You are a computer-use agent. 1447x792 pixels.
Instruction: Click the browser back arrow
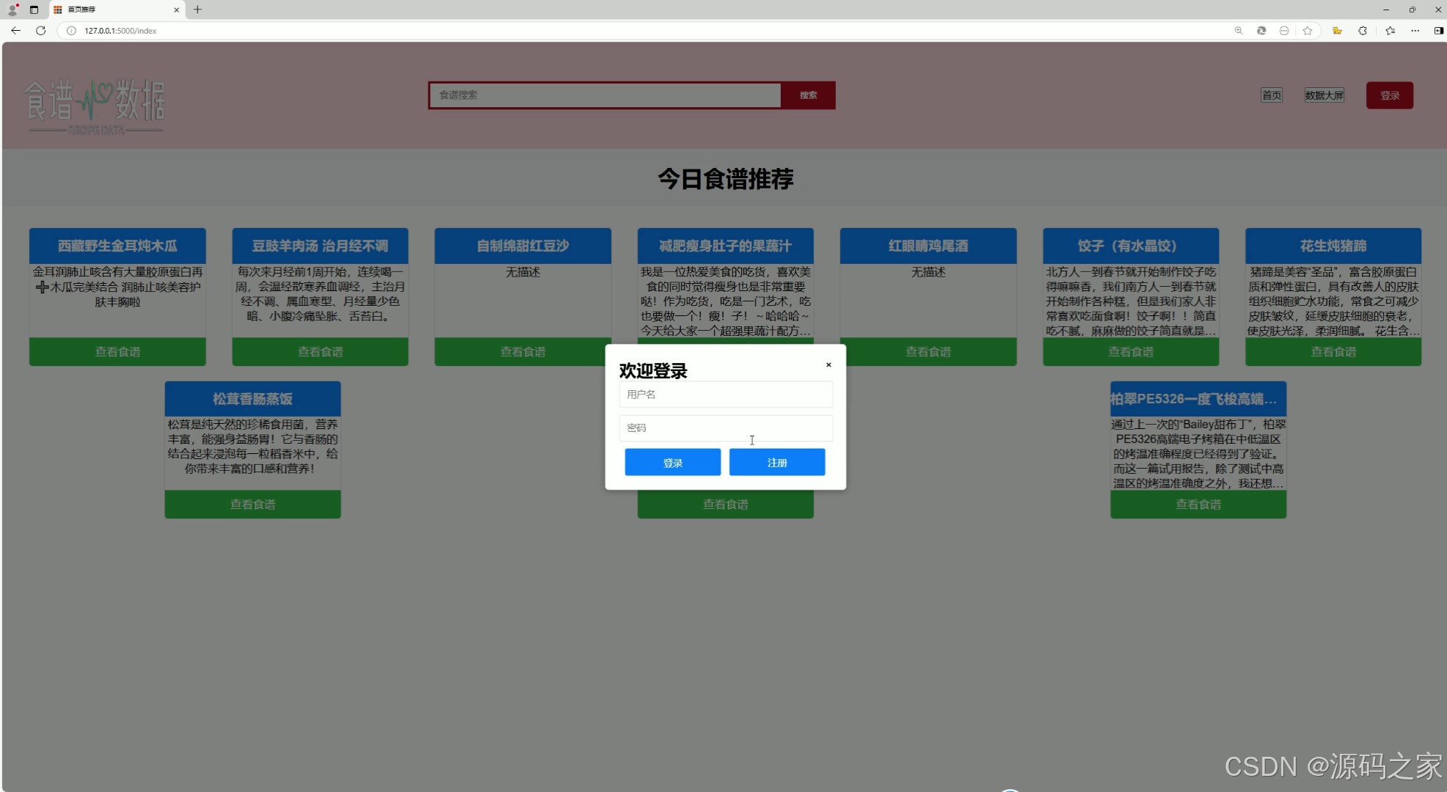click(15, 31)
